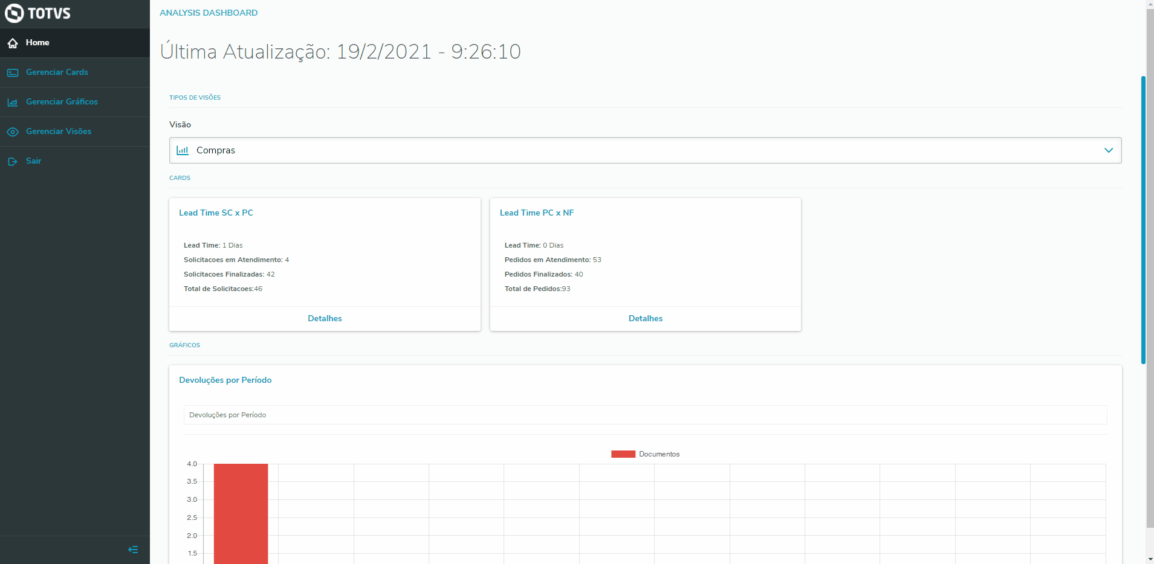Click 'Total de Pedidos:93' text

(537, 289)
